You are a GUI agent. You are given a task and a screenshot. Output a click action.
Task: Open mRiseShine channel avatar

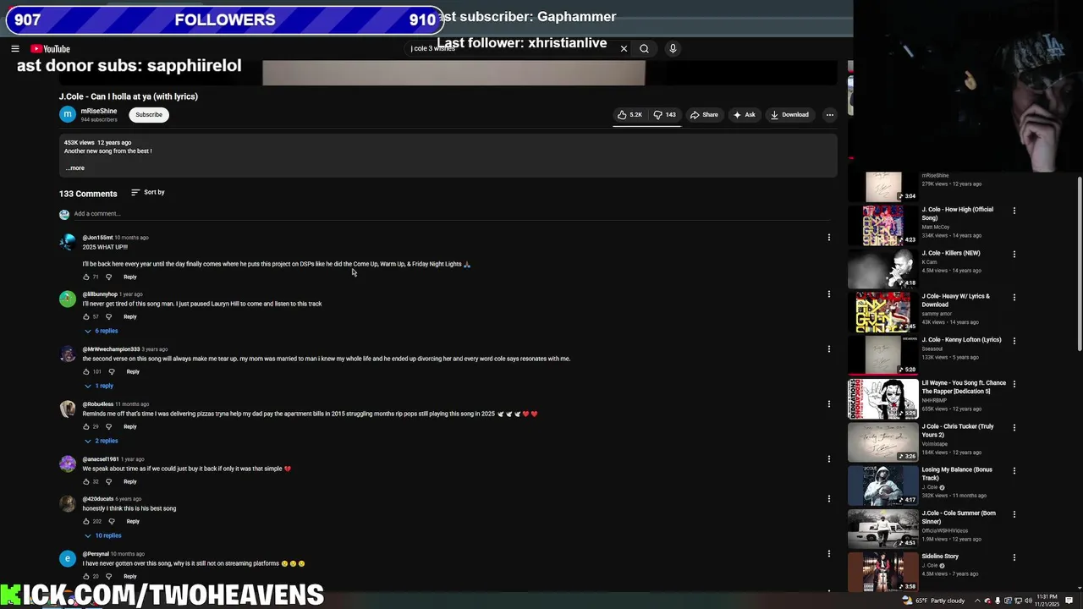click(67, 114)
